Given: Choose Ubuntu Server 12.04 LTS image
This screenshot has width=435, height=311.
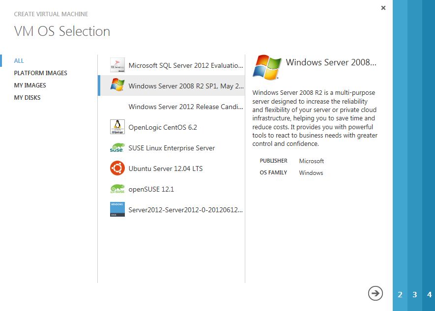Looking at the screenshot, I should 165,169.
